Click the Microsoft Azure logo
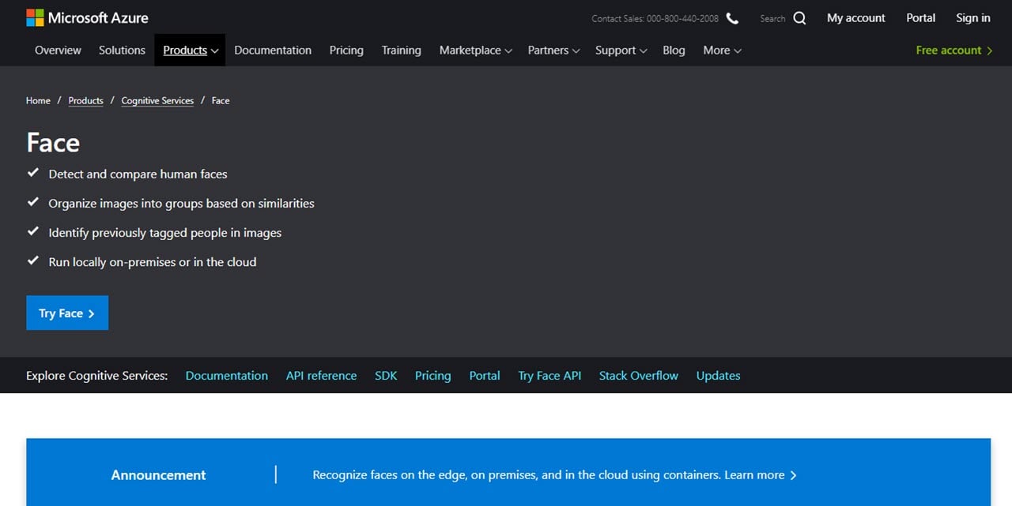This screenshot has height=506, width=1012. click(87, 17)
